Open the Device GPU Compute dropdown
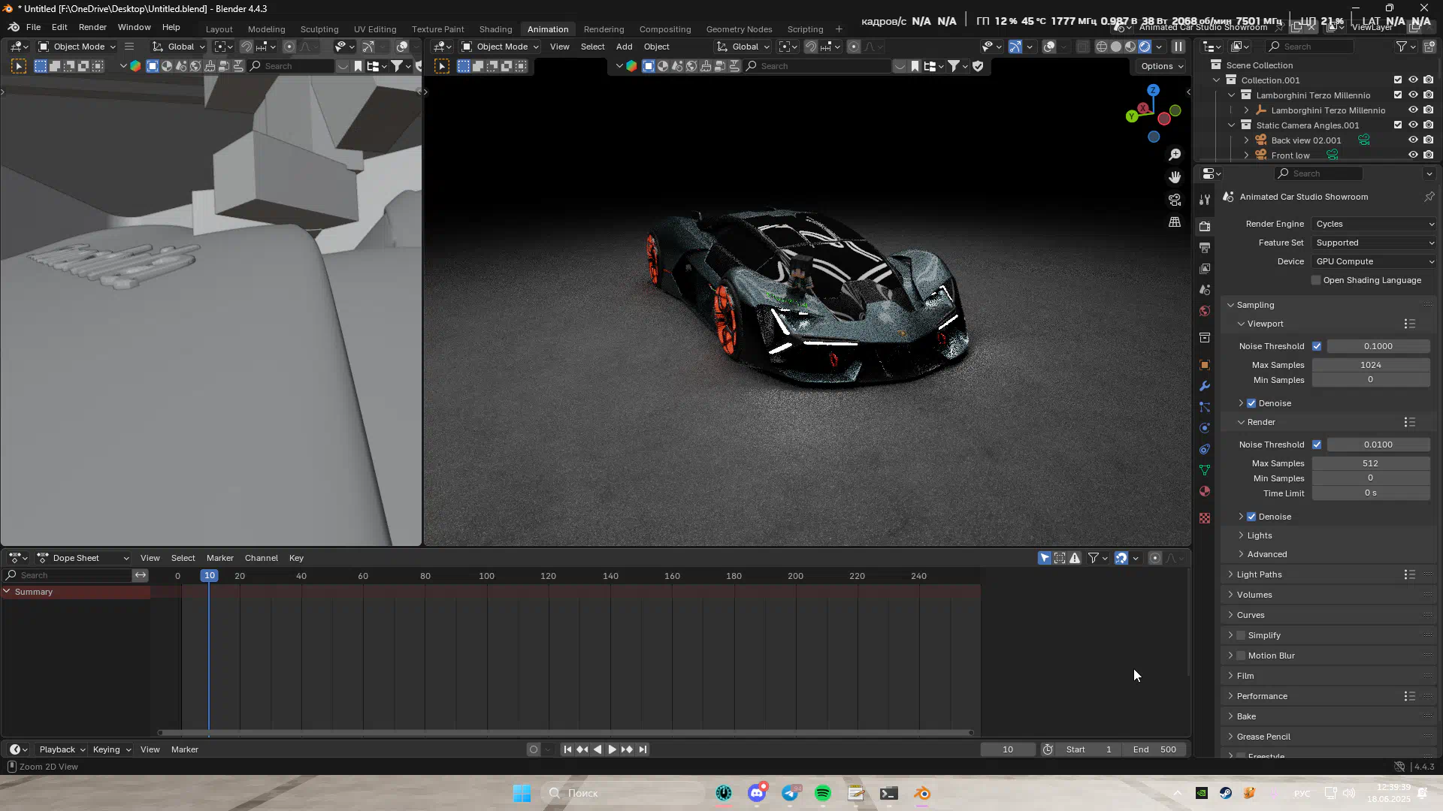The height and width of the screenshot is (811, 1443). click(1374, 261)
